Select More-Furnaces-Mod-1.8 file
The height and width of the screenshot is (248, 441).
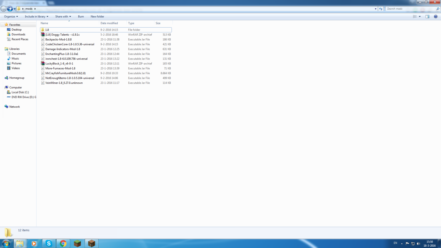coord(60,68)
